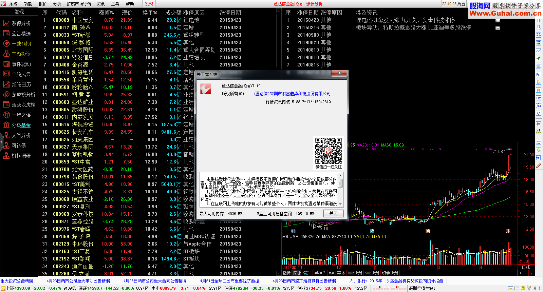Click the green refresh icon on right toolbar
Image resolution: width=543 pixels, height=292 pixels.
pos(539,150)
